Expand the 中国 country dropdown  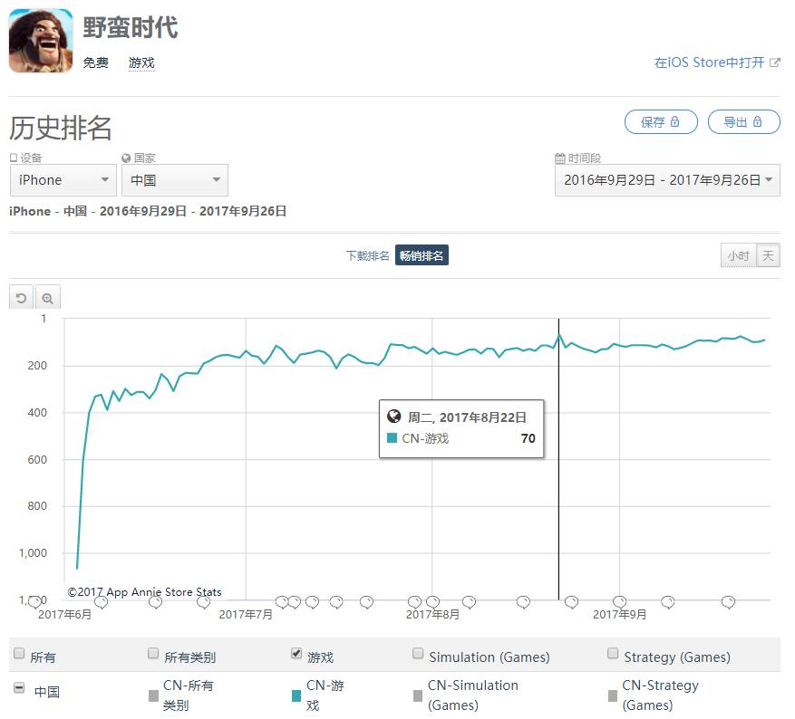175,180
